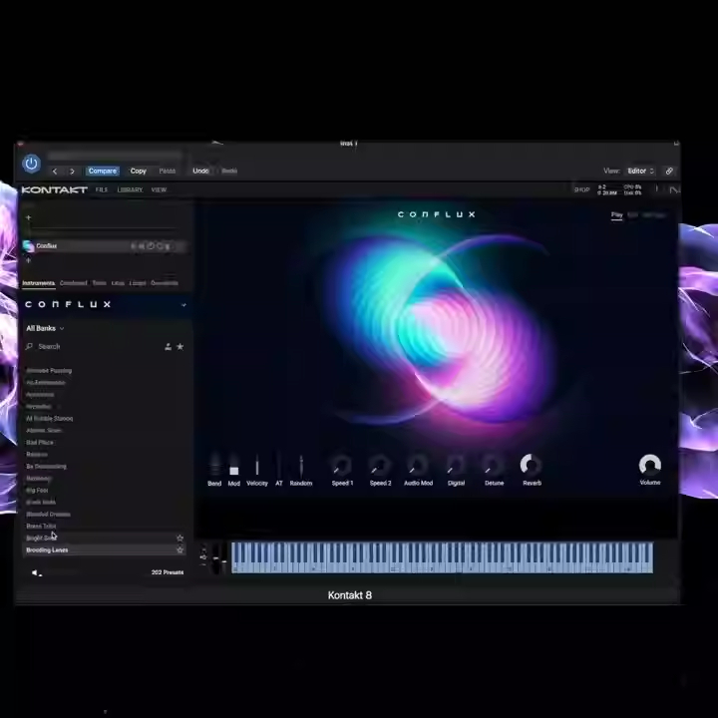Switch to the Loops browser tab
Viewport: 718px width, 718px height.
point(138,283)
